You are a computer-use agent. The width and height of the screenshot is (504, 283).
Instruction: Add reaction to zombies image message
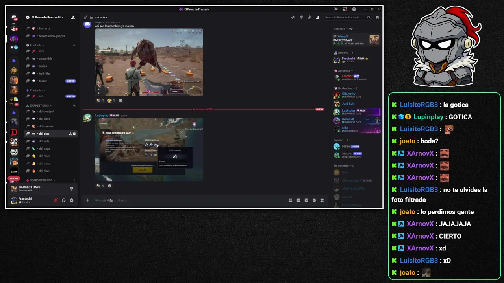coord(120,101)
